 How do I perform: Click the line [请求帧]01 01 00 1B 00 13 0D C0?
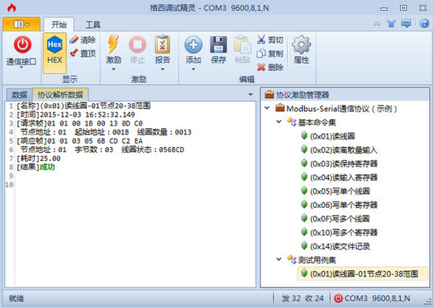pos(80,123)
